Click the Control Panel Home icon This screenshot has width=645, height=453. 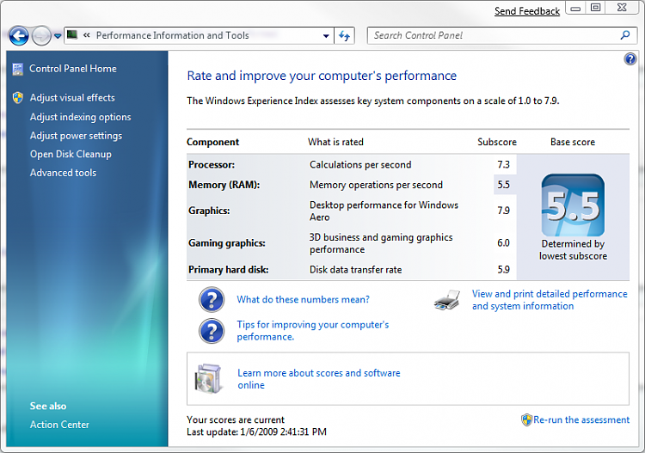click(x=18, y=69)
